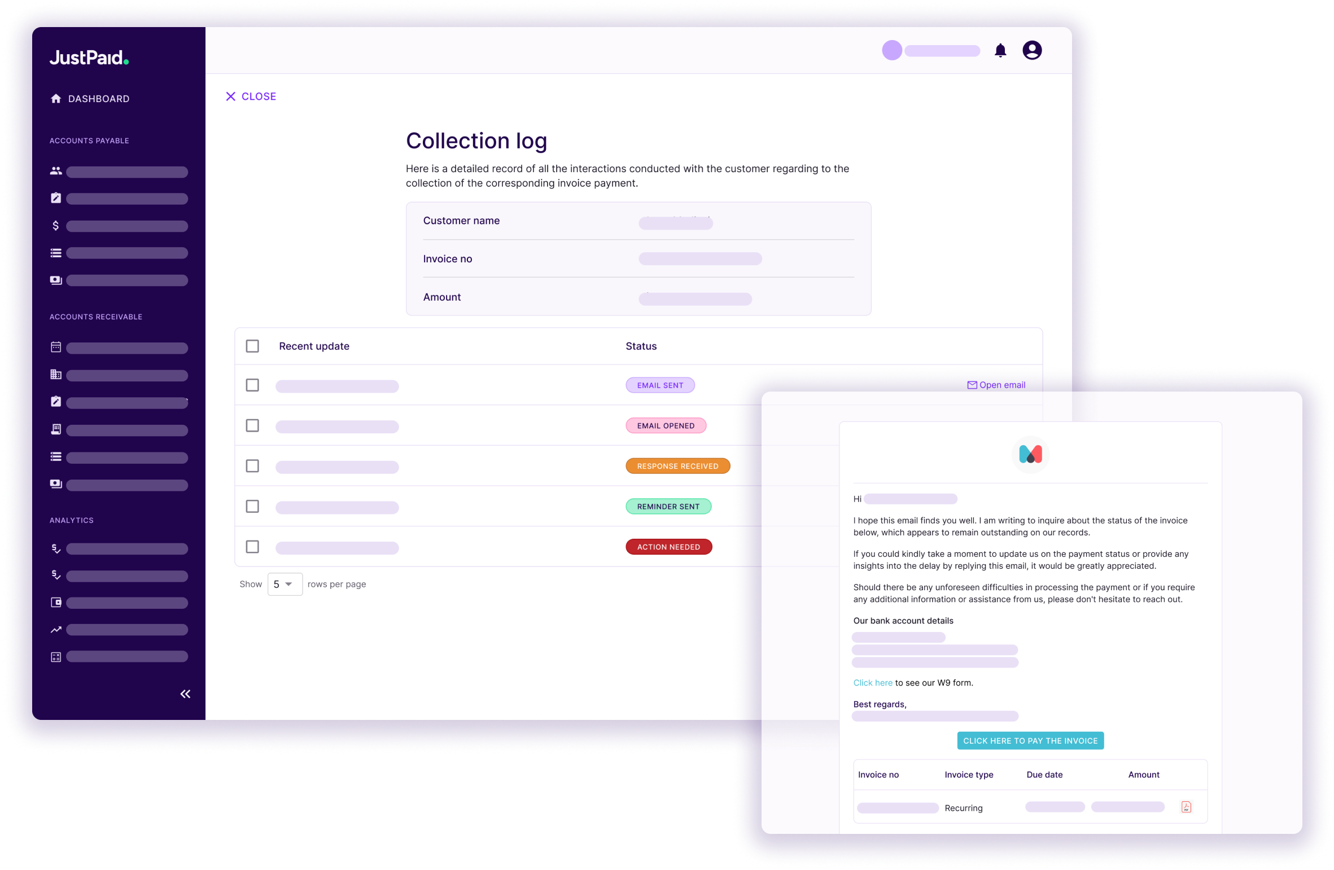The image size is (1334, 870).
Task: Select the dollar sign icon in Accounts Payable
Action: (x=56, y=226)
